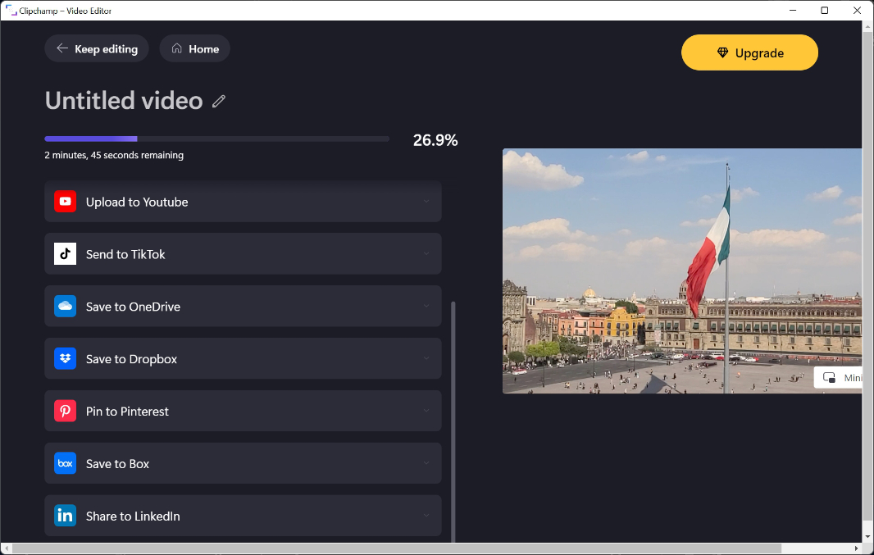The height and width of the screenshot is (555, 874).
Task: Expand the Share to LinkedIn chevron
Action: 426,516
